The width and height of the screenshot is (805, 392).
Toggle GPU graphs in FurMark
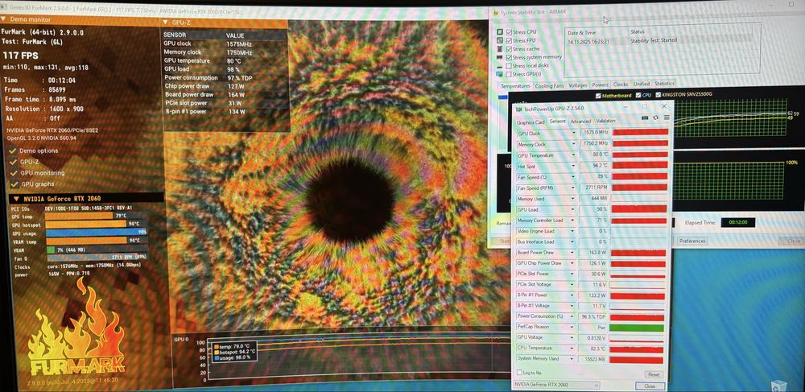(14, 184)
